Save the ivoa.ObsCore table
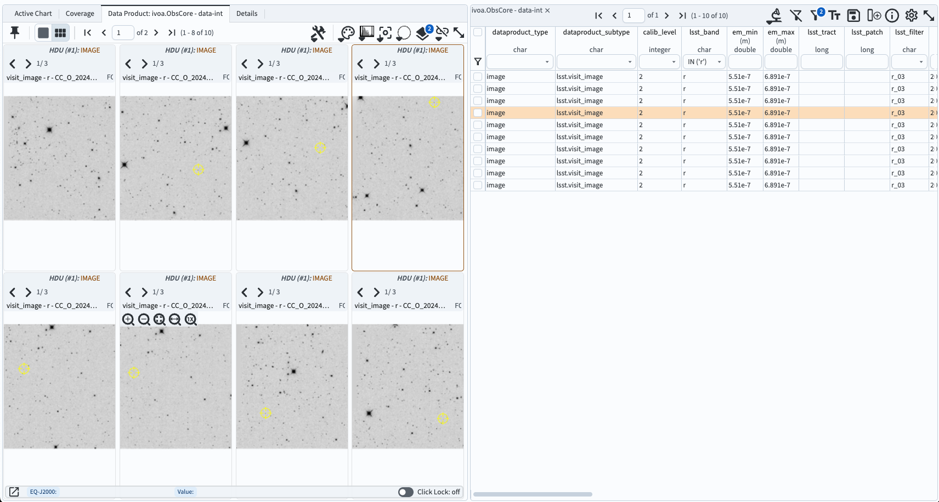This screenshot has width=939, height=502. pyautogui.click(x=853, y=15)
